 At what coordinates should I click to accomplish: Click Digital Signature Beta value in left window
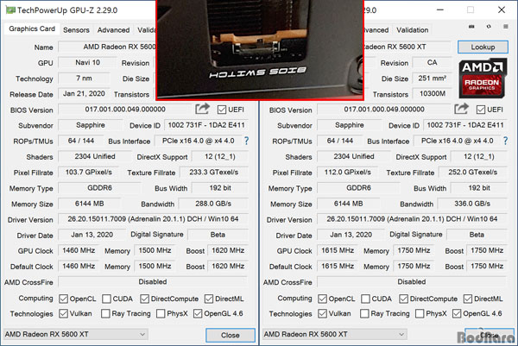pos(218,235)
